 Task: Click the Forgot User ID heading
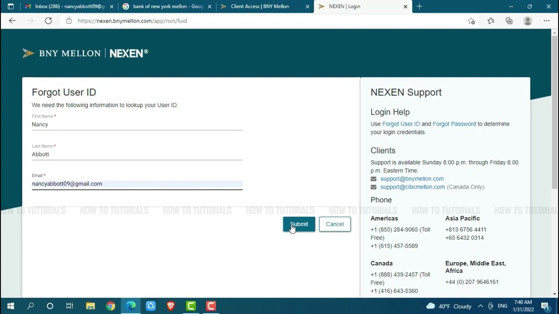tap(64, 92)
